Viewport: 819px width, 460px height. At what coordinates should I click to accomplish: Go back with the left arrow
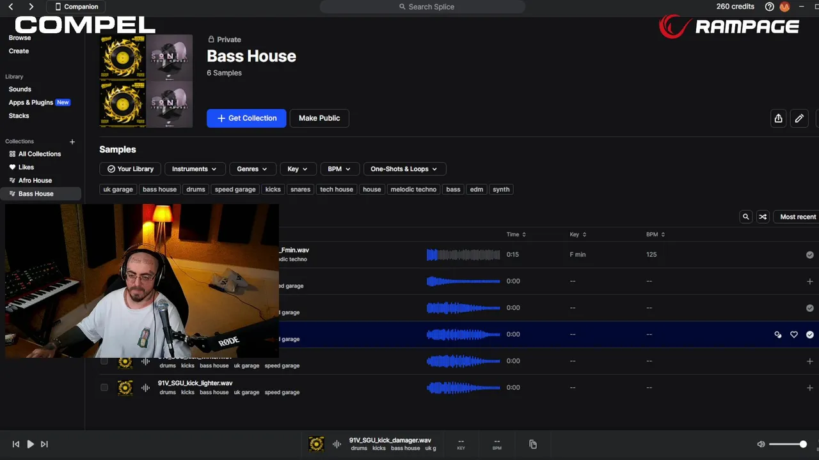click(x=11, y=6)
